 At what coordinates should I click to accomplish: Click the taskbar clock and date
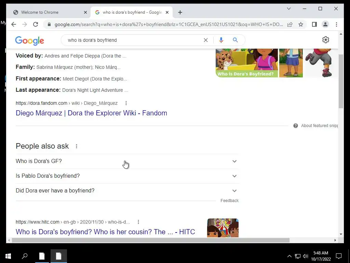[x=321, y=256]
